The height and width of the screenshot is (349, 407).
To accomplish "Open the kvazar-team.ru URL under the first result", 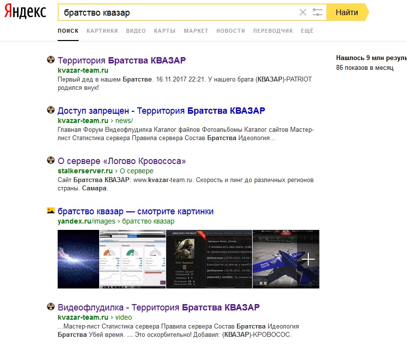I will click(83, 70).
